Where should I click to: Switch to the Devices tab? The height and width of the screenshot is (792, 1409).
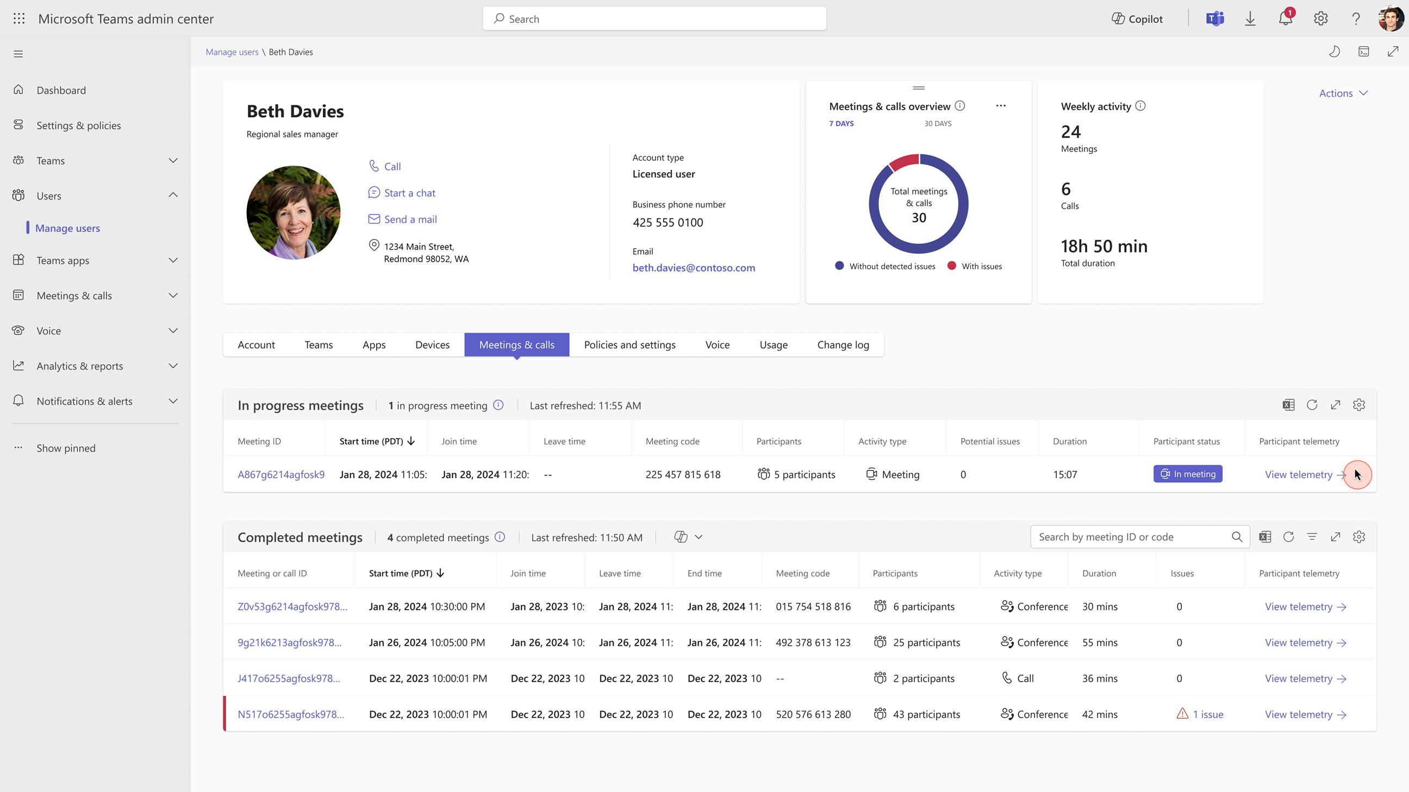point(432,345)
